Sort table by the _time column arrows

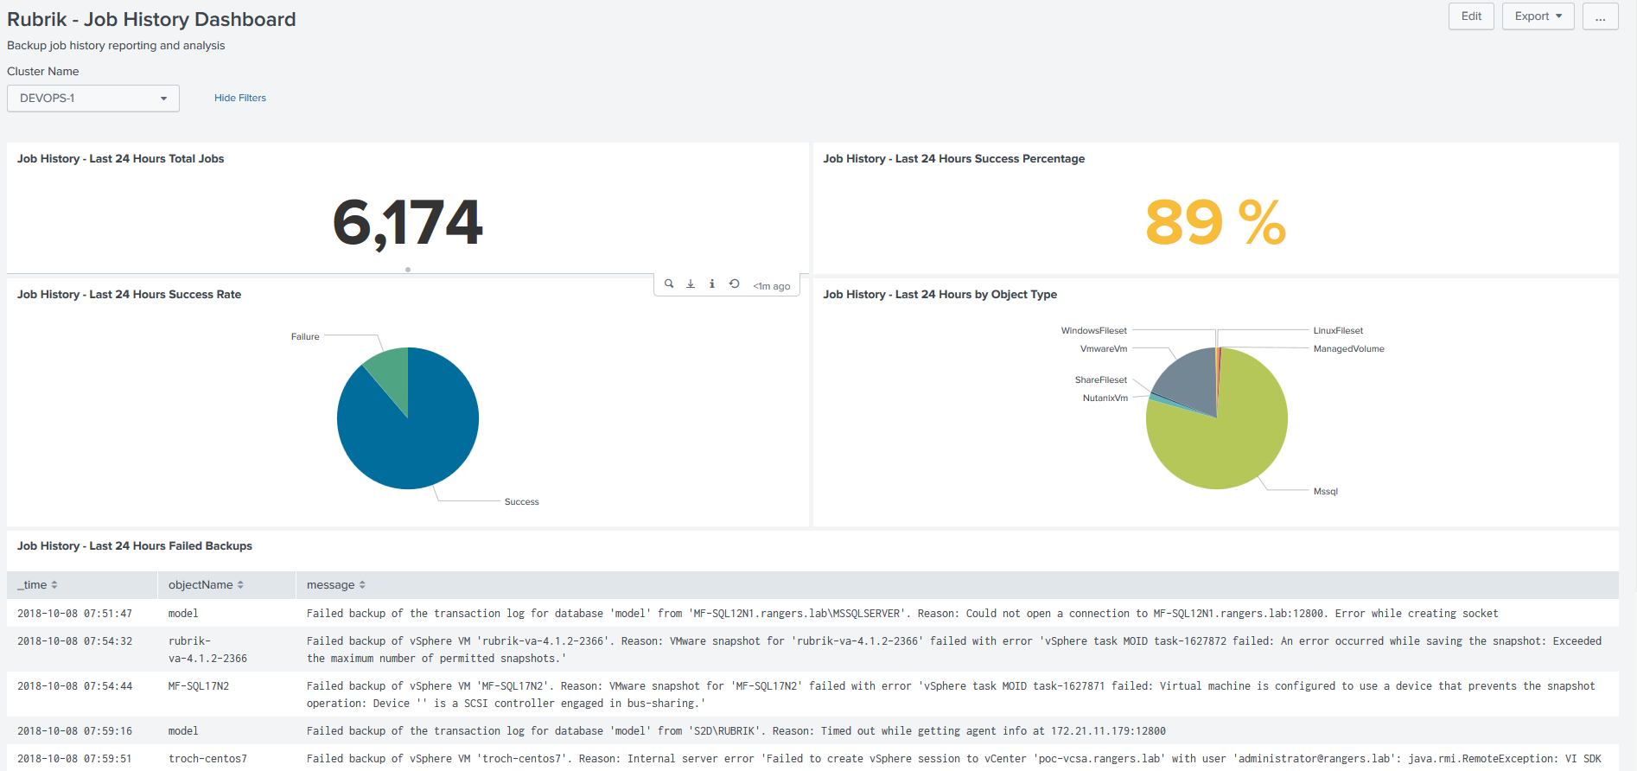pos(54,585)
